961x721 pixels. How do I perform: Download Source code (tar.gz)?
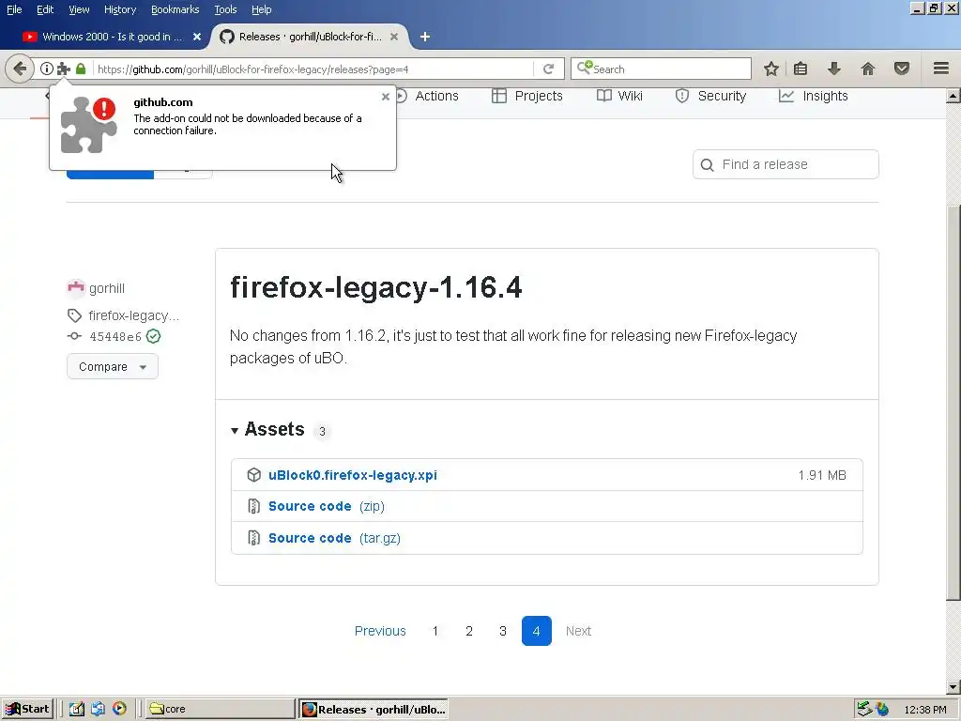[334, 538]
